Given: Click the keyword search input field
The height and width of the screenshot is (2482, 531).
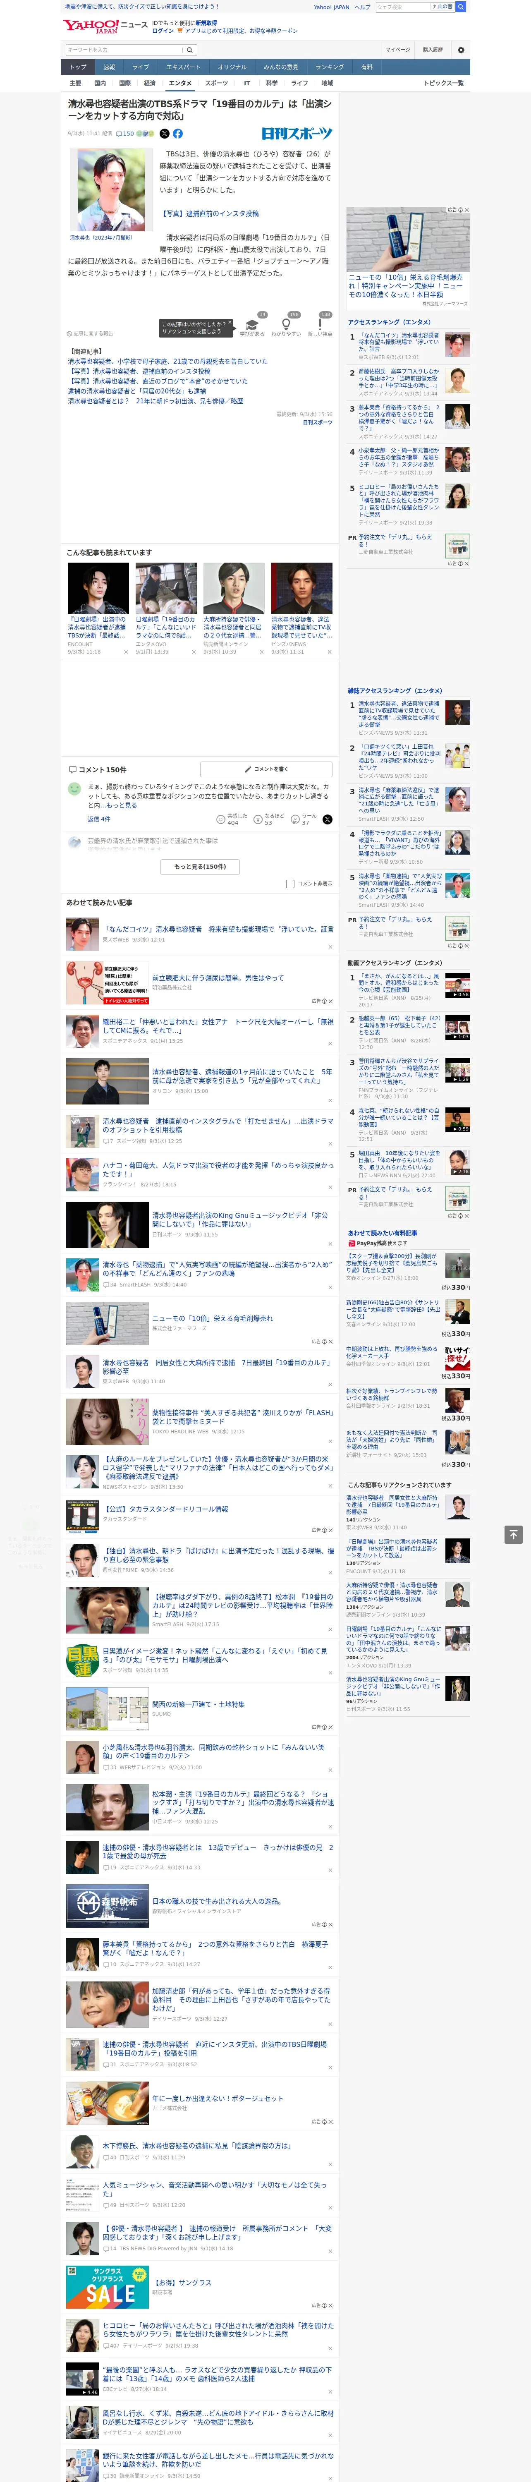Looking at the screenshot, I should pyautogui.click(x=124, y=49).
